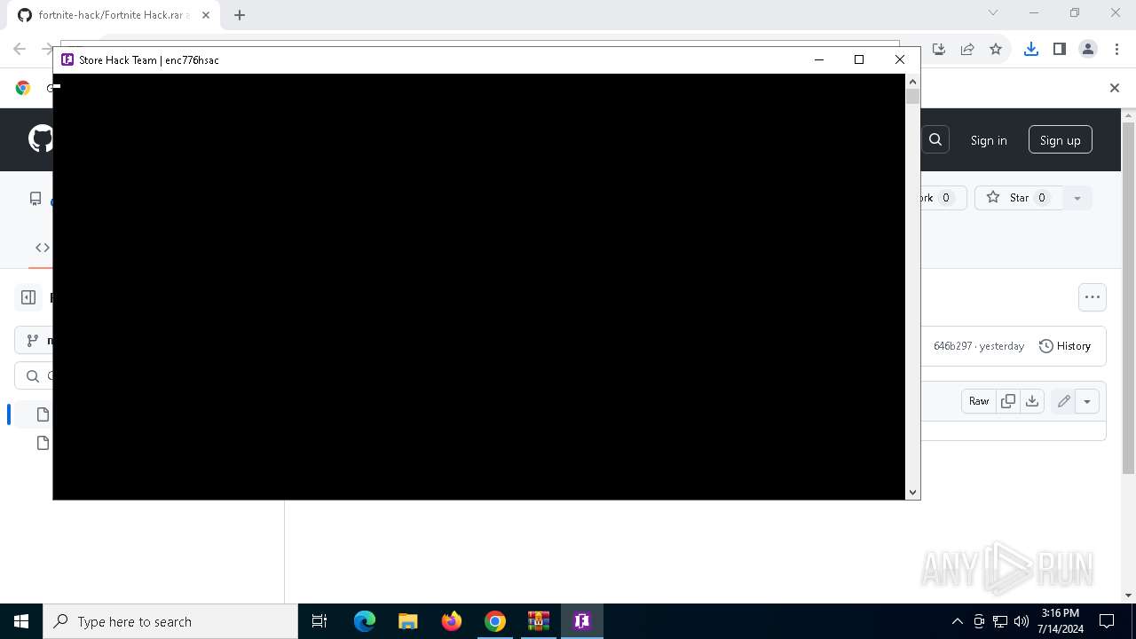Click the volume speaker tray icon
Screen dimensions: 1136x639
click(1022, 621)
